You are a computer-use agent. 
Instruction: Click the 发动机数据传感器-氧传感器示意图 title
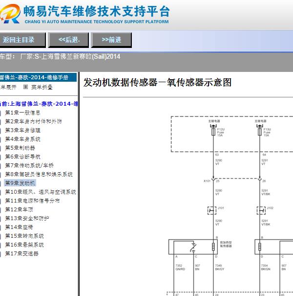[158, 83]
